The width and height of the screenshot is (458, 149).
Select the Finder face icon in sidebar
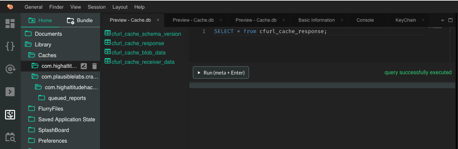point(10,115)
